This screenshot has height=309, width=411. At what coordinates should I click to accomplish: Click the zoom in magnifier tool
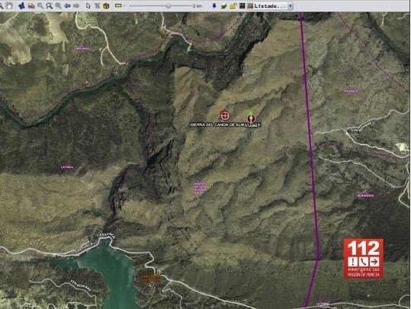(40, 6)
